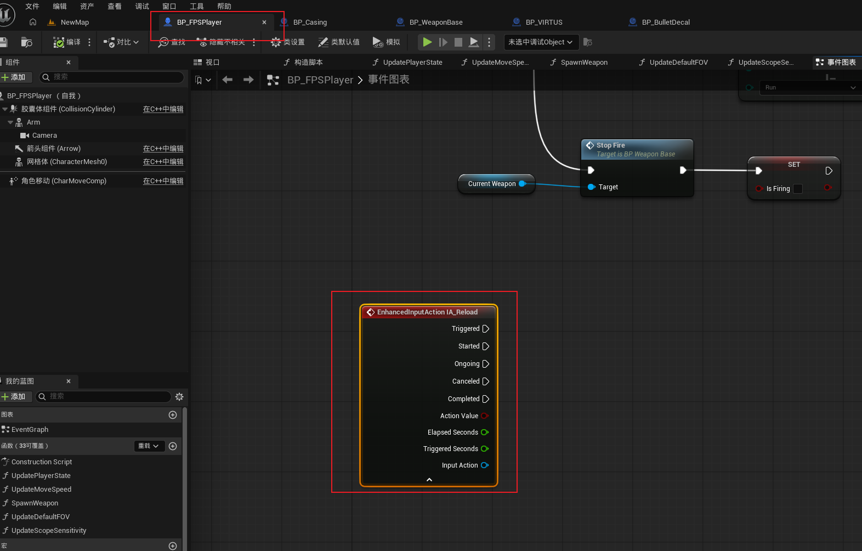Screen dimensions: 862x551
Task: Open the graph bookmarks dropdown
Action: pos(203,80)
